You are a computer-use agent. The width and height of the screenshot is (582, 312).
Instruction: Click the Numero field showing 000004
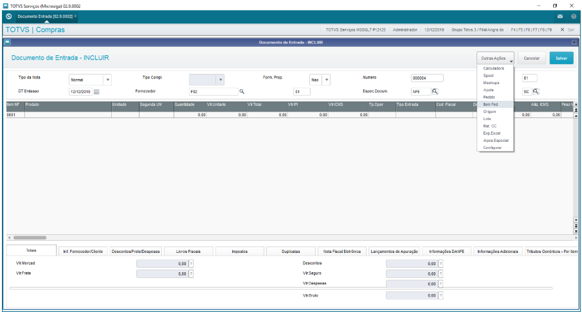click(x=427, y=78)
